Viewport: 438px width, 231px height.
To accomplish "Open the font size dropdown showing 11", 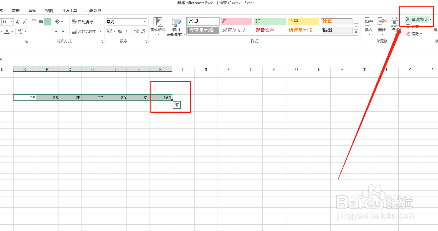I will (11, 22).
